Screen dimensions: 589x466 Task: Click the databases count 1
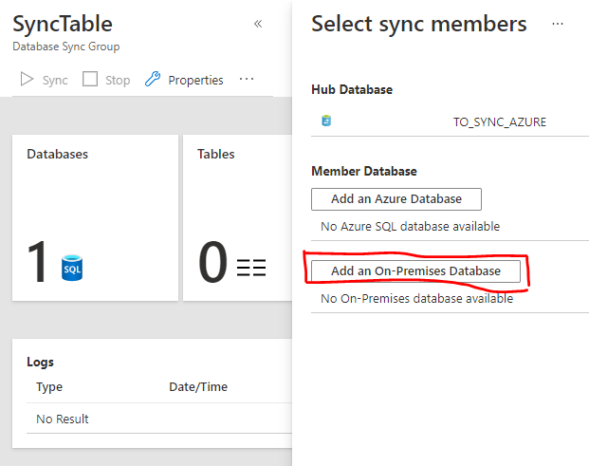point(37,262)
